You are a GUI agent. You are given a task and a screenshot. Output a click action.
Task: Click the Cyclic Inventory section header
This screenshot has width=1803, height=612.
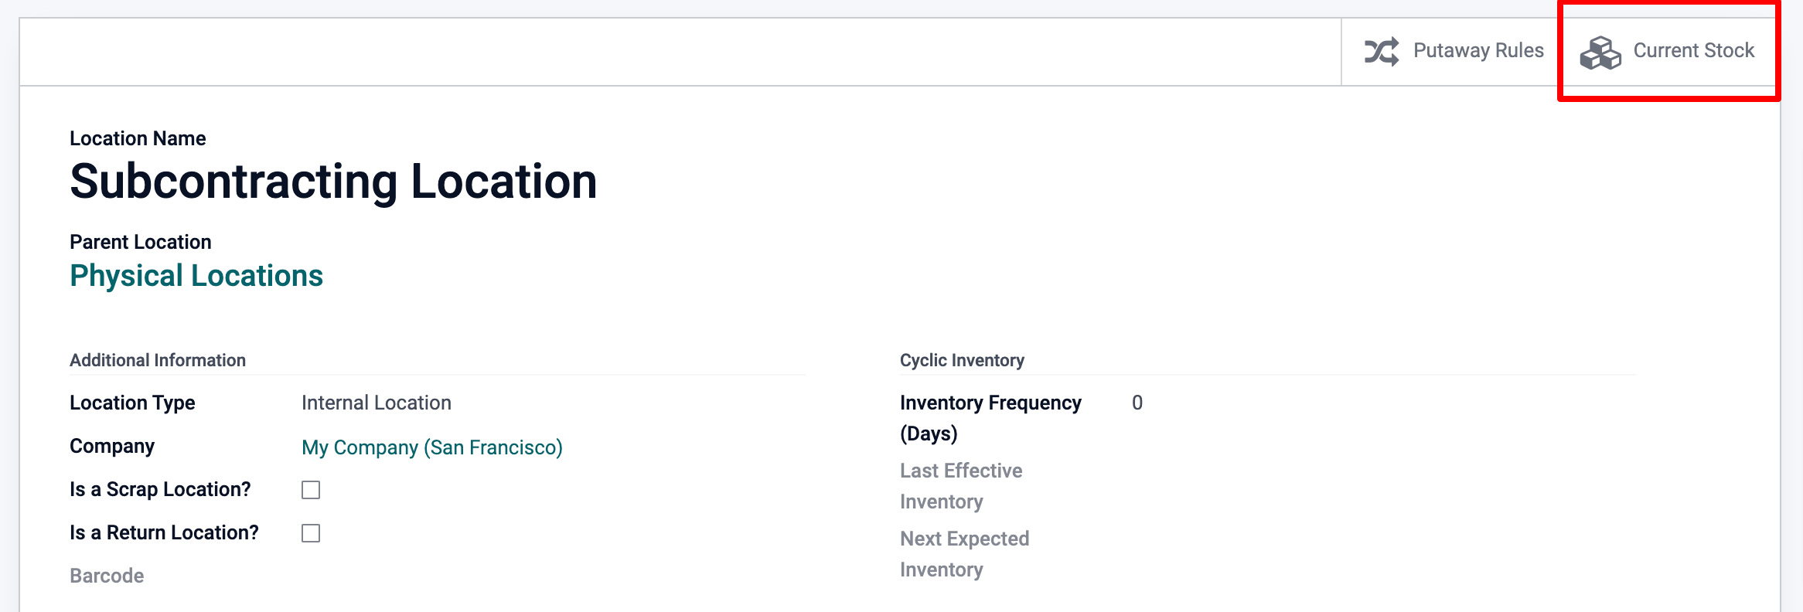point(962,360)
